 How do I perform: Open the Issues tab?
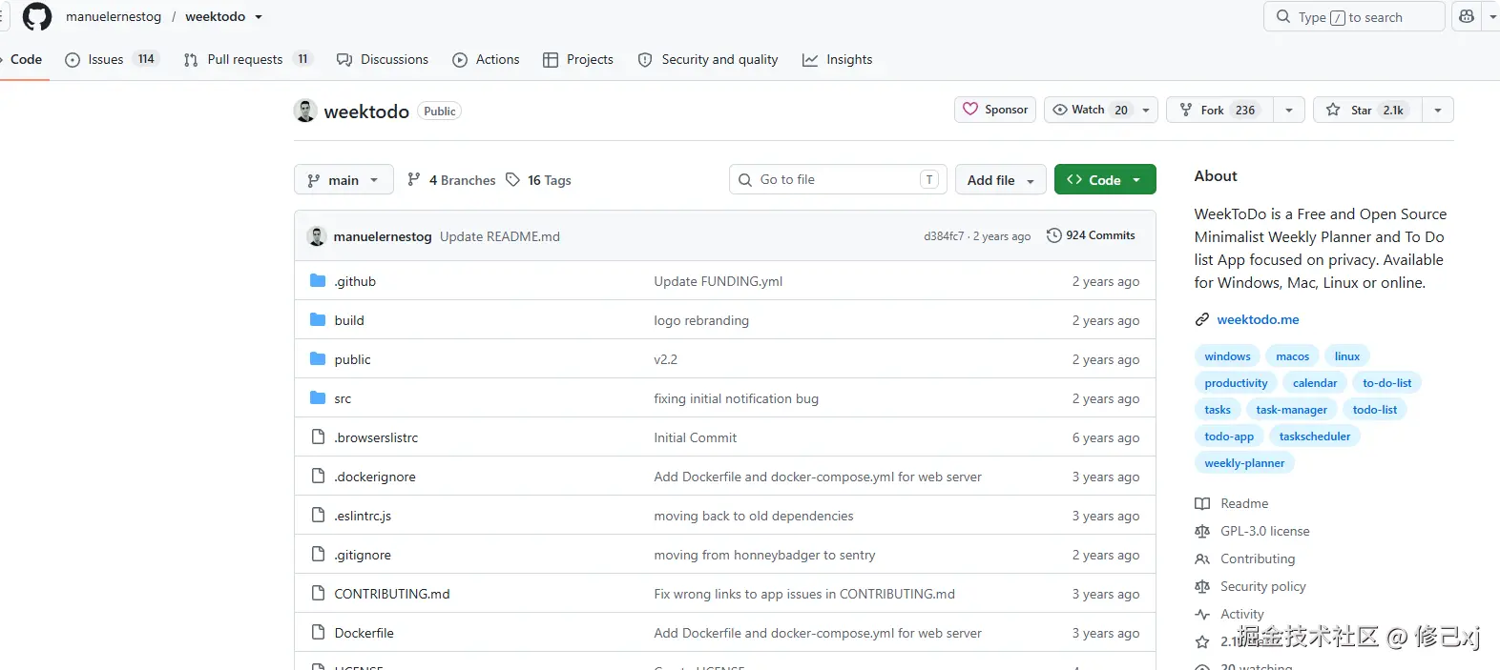click(x=111, y=59)
